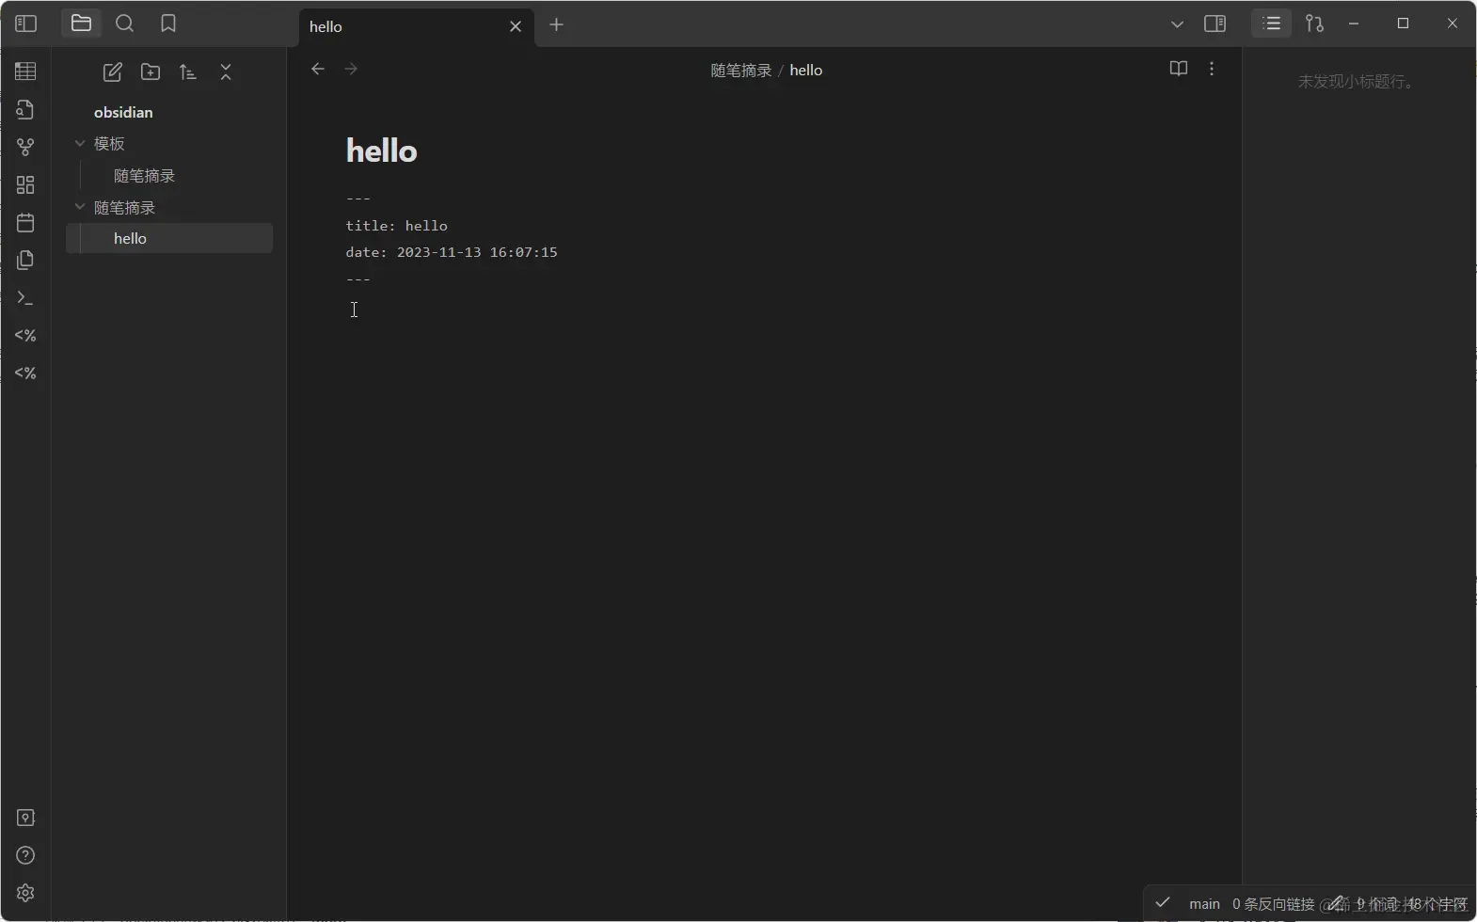Click the hello breadcrumb title

(806, 71)
